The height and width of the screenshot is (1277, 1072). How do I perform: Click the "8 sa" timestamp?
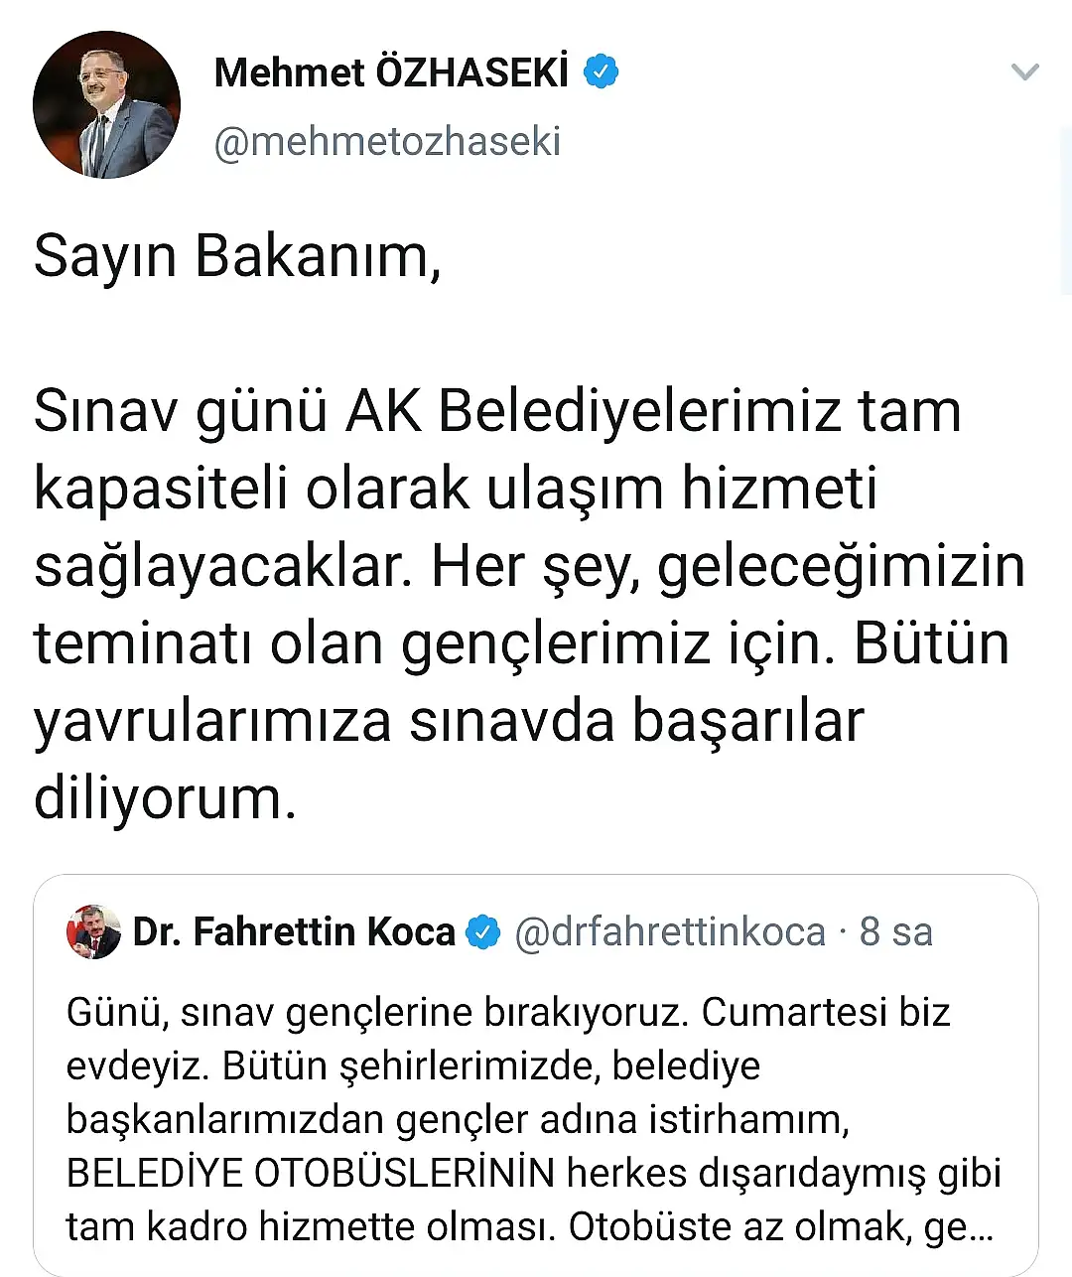896,932
